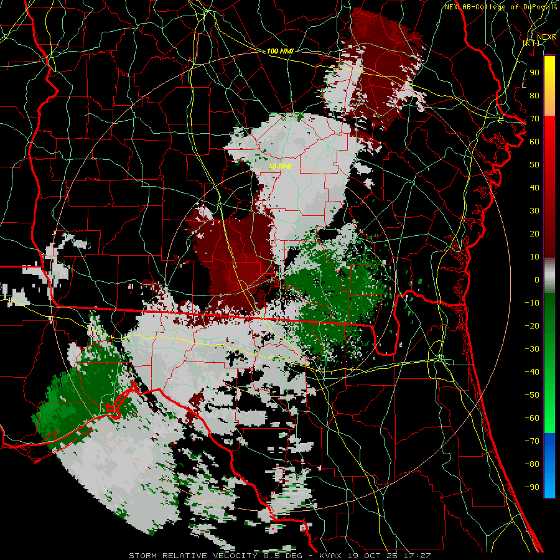Click the storm relative velocity caption at the bottom

(x=280, y=556)
